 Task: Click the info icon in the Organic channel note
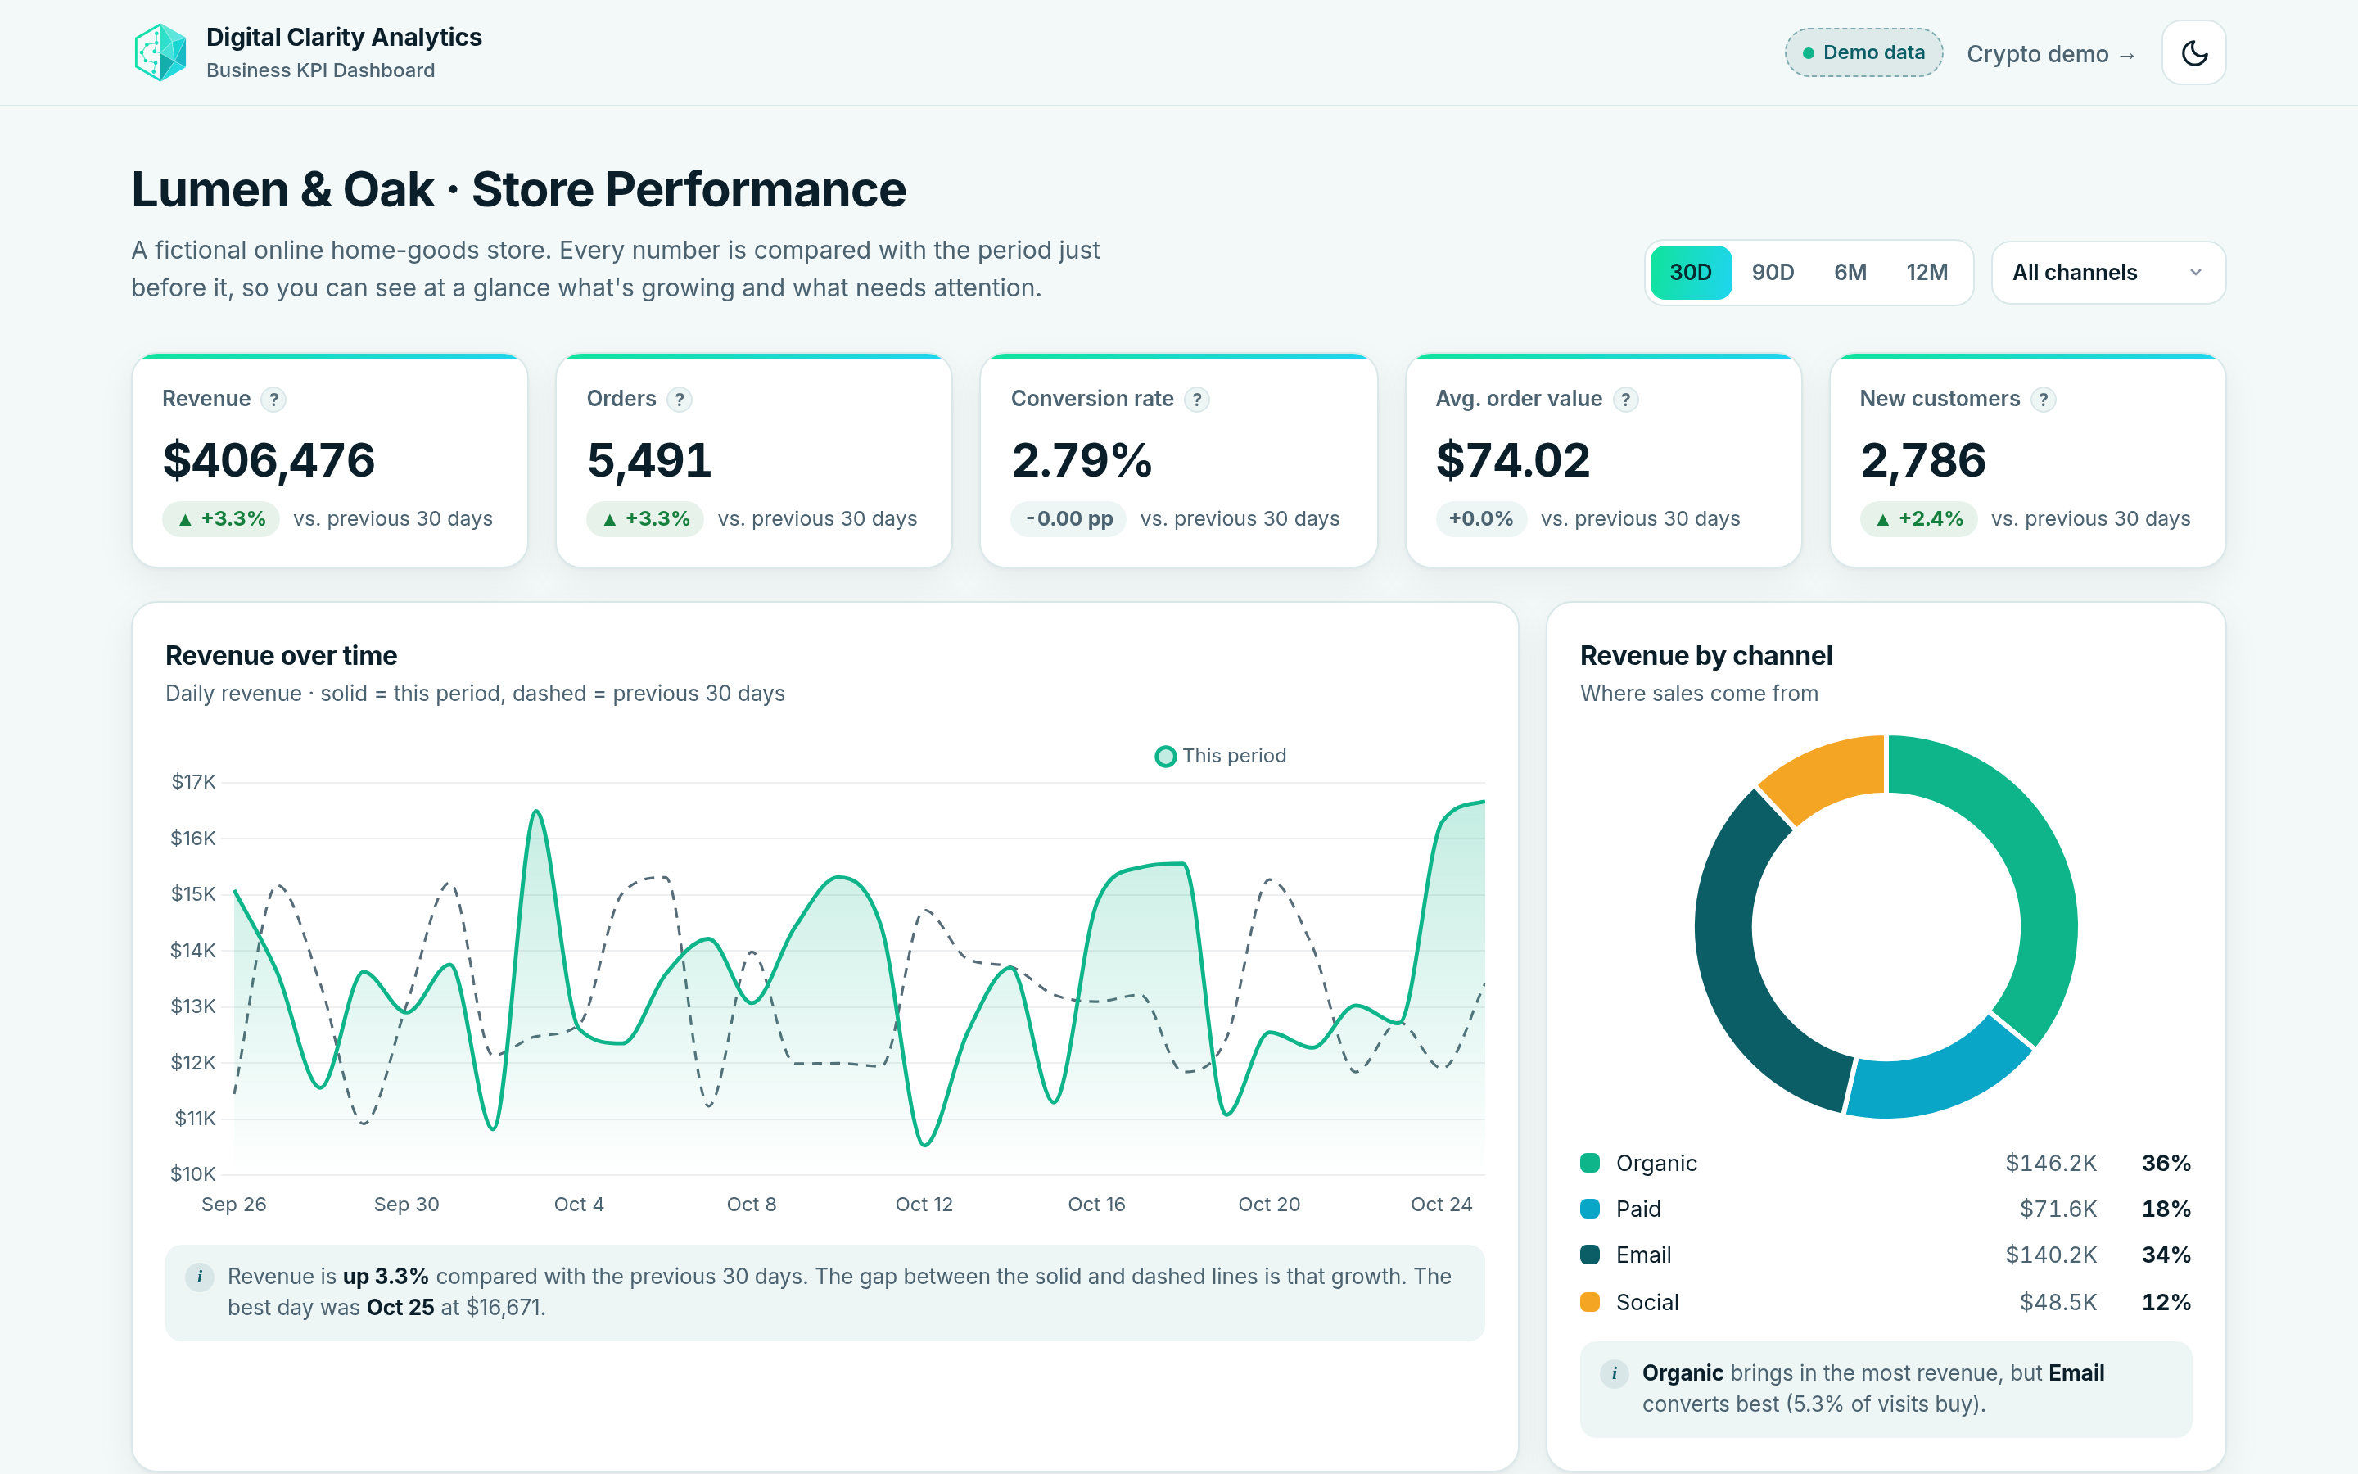pyautogui.click(x=1615, y=1373)
